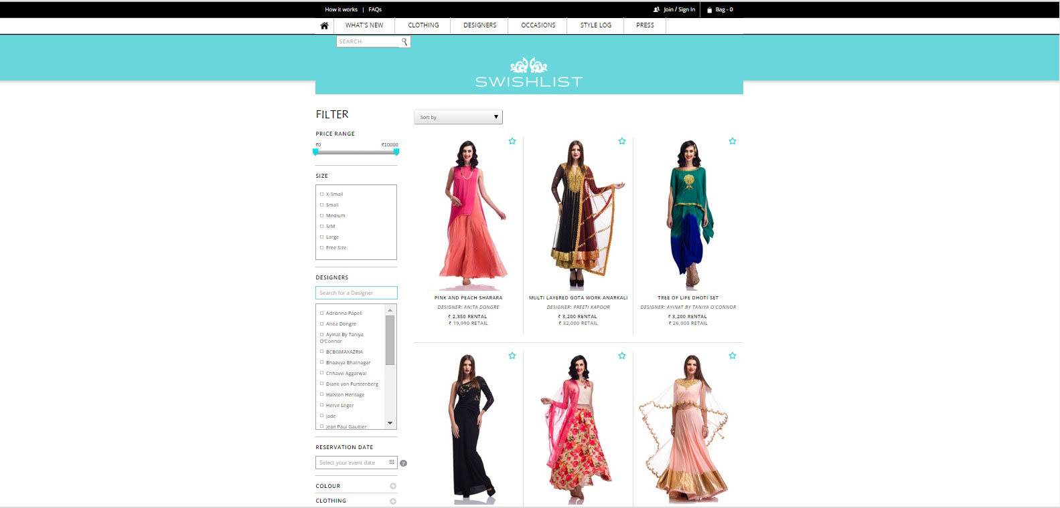The width and height of the screenshot is (1060, 508).
Task: Open the What's New menu
Action: tap(364, 25)
